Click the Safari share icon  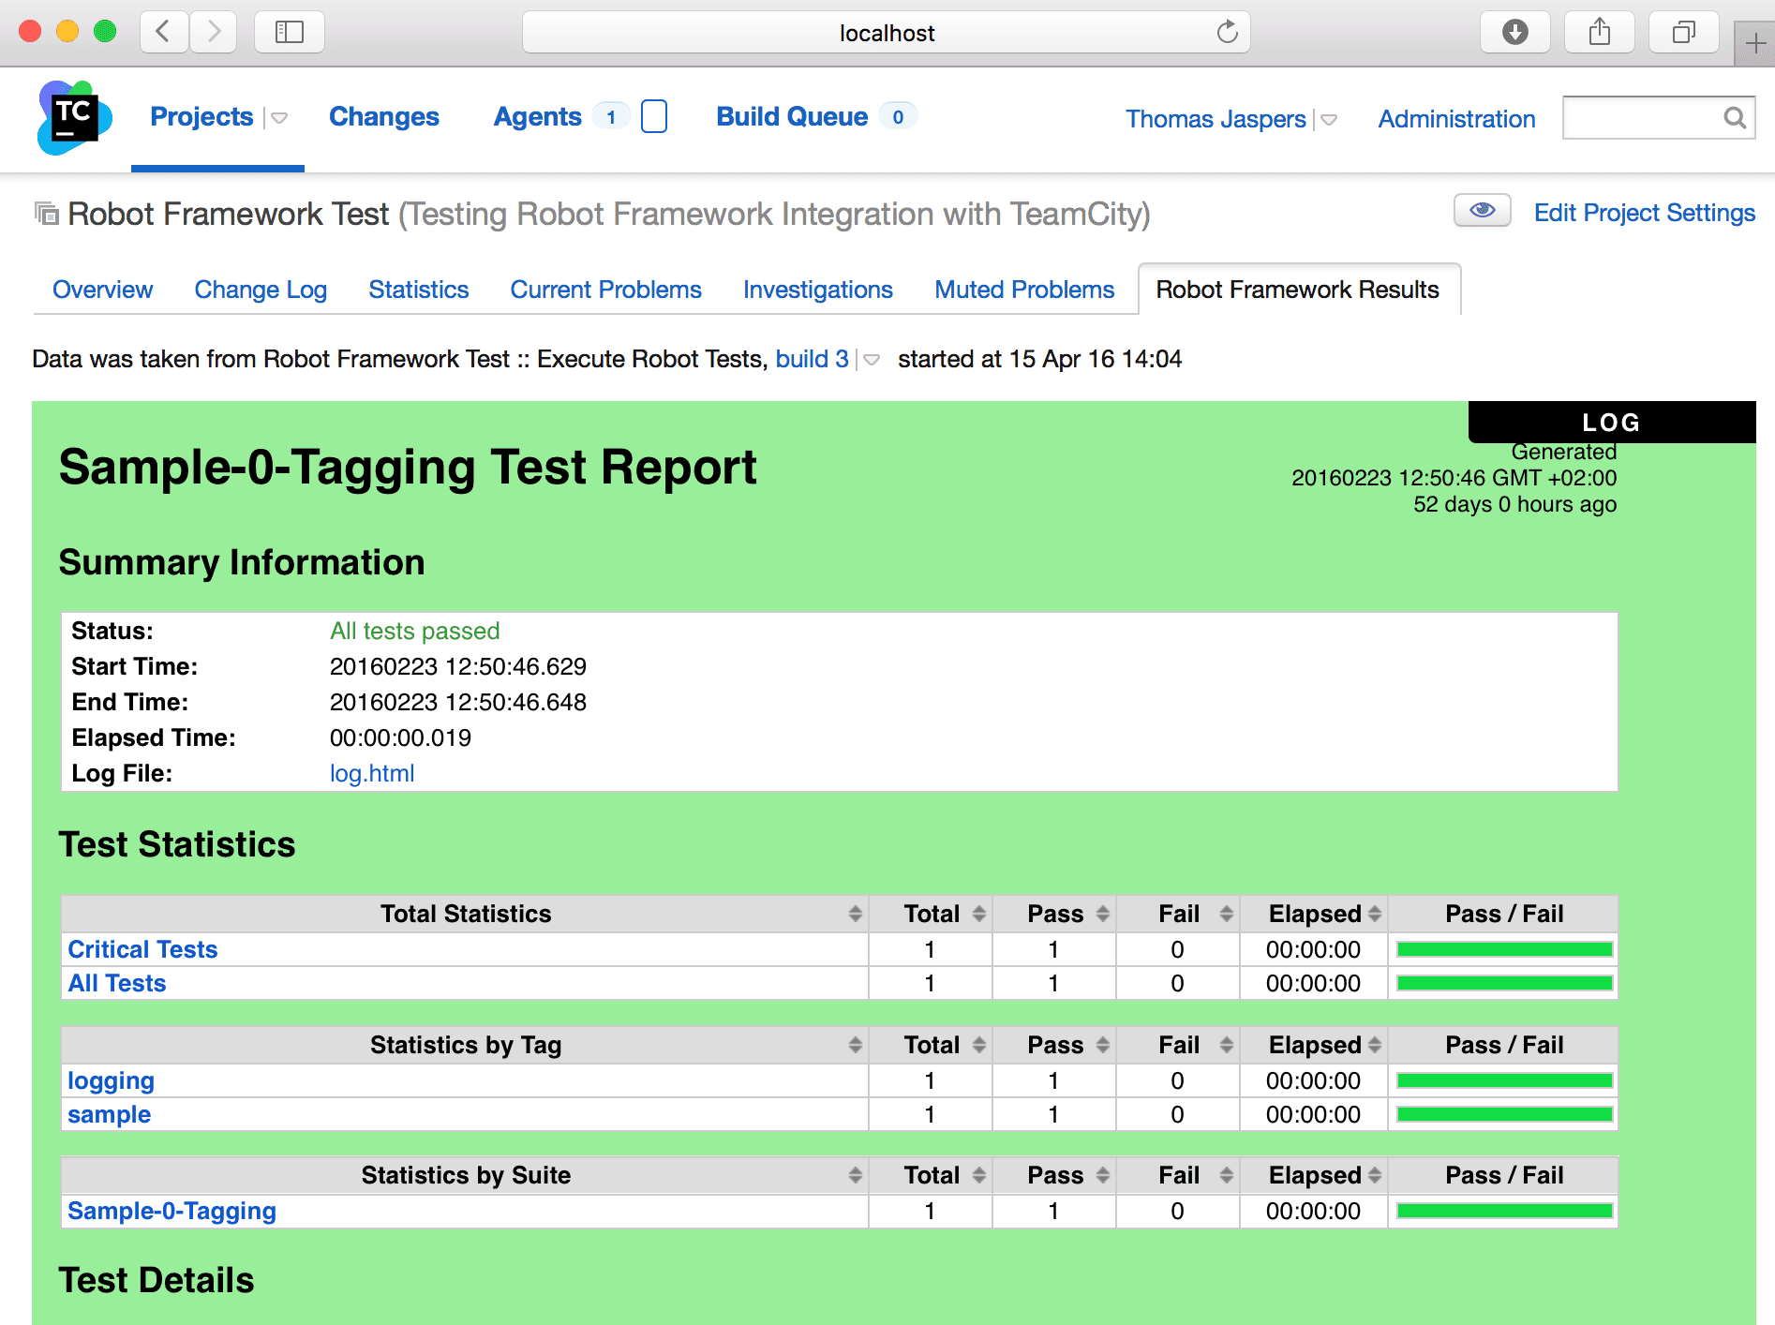1599,33
